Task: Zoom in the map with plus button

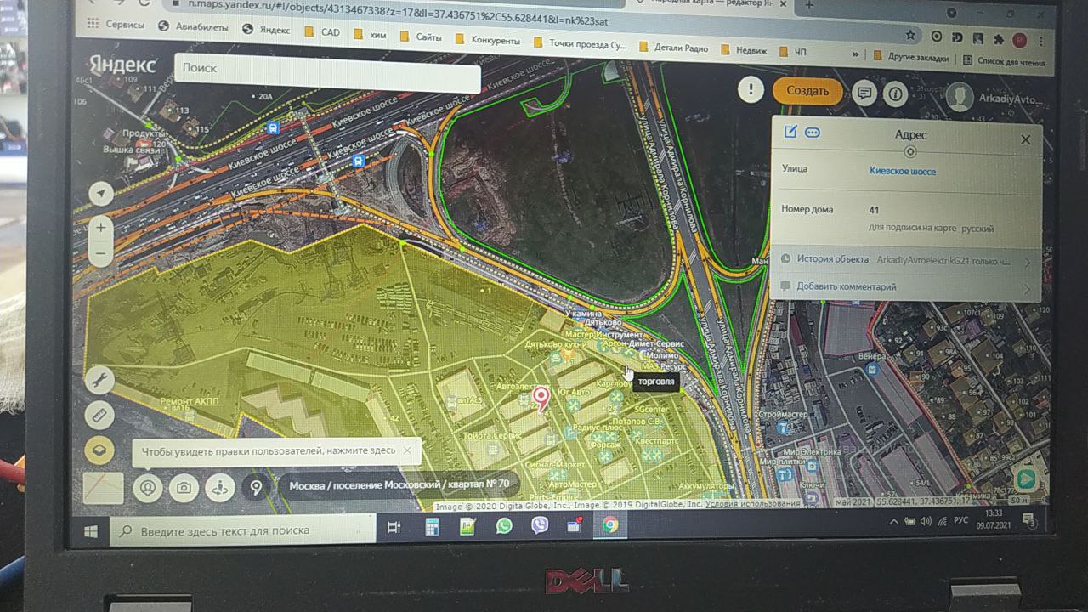Action: coord(100,228)
